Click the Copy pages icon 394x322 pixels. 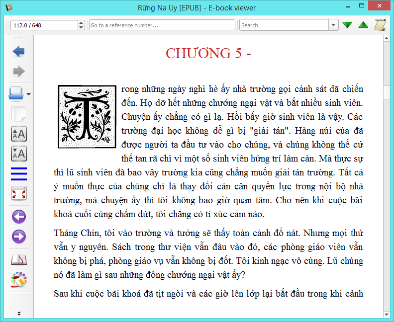[x=18, y=114]
